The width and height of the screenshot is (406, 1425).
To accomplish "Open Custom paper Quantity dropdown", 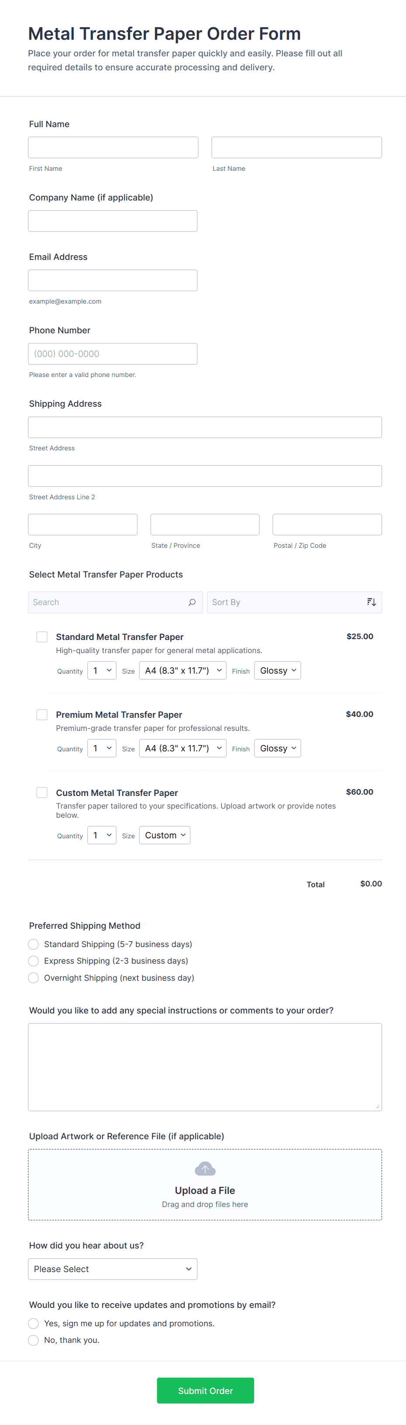I will [102, 835].
